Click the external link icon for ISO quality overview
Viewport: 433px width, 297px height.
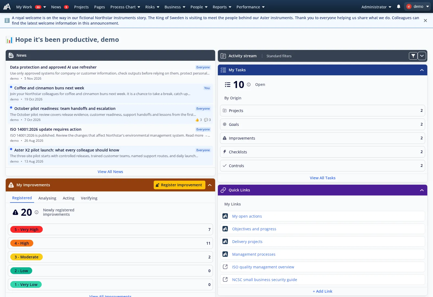point(225,267)
